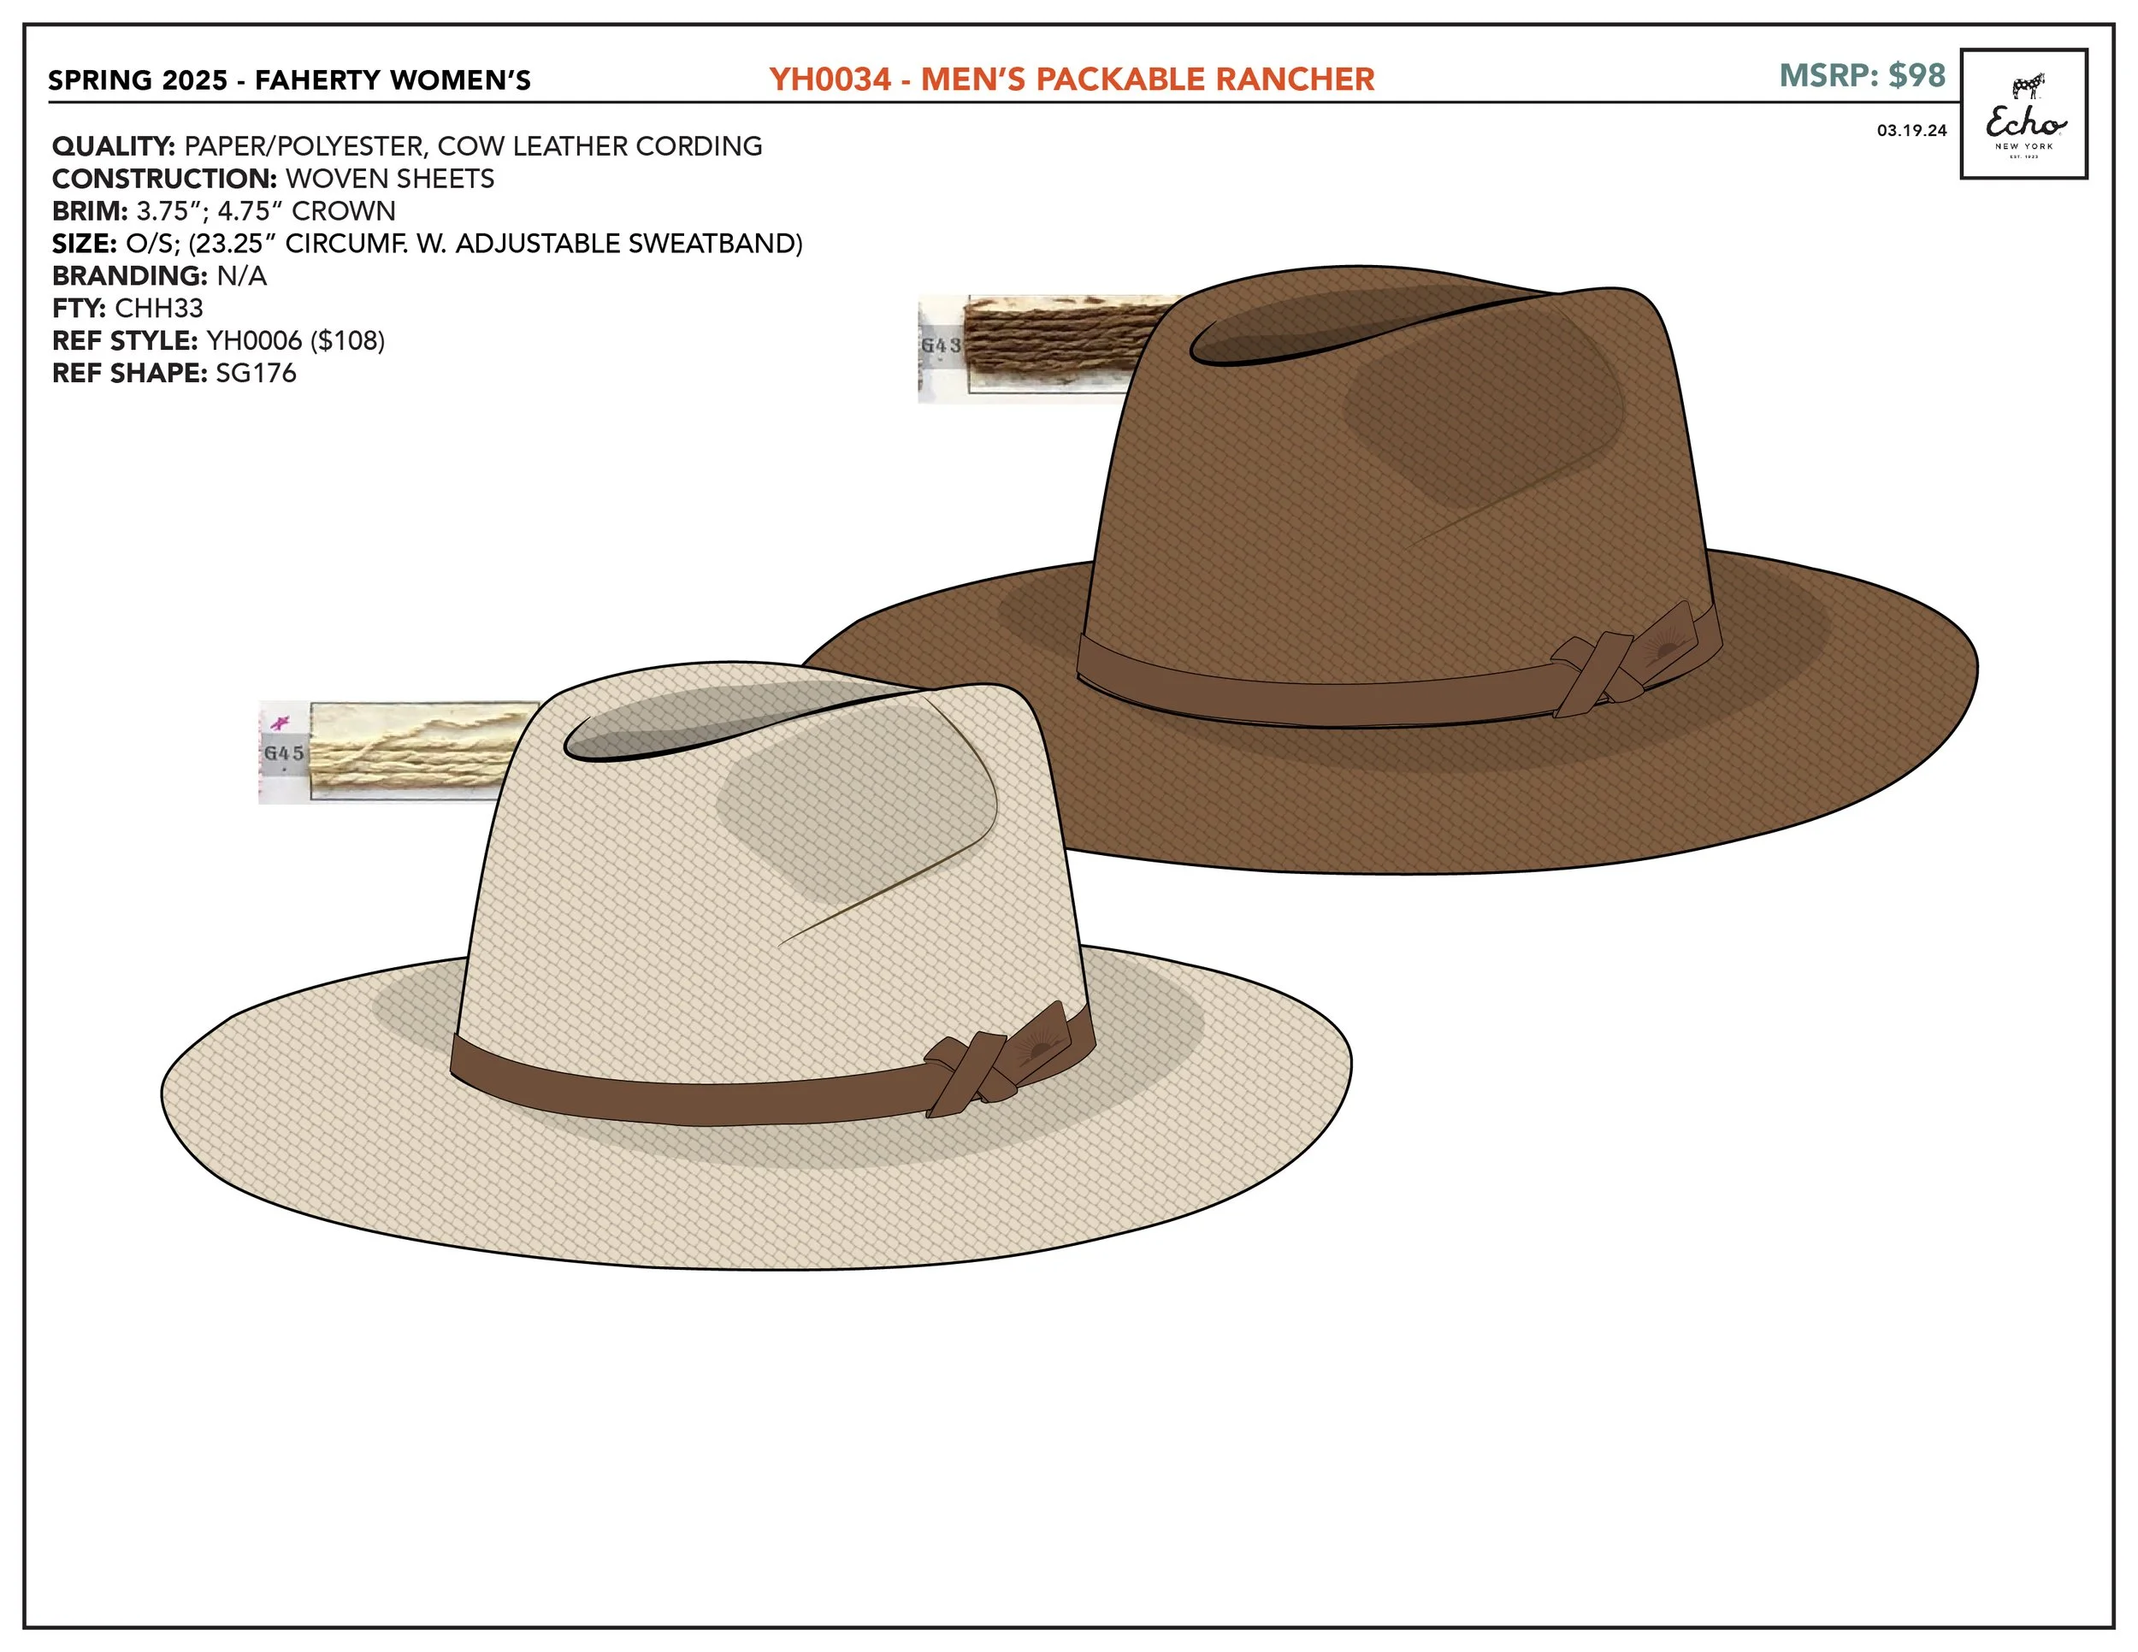Click the YH0034 Men's Packable Rancher title

click(x=1071, y=80)
